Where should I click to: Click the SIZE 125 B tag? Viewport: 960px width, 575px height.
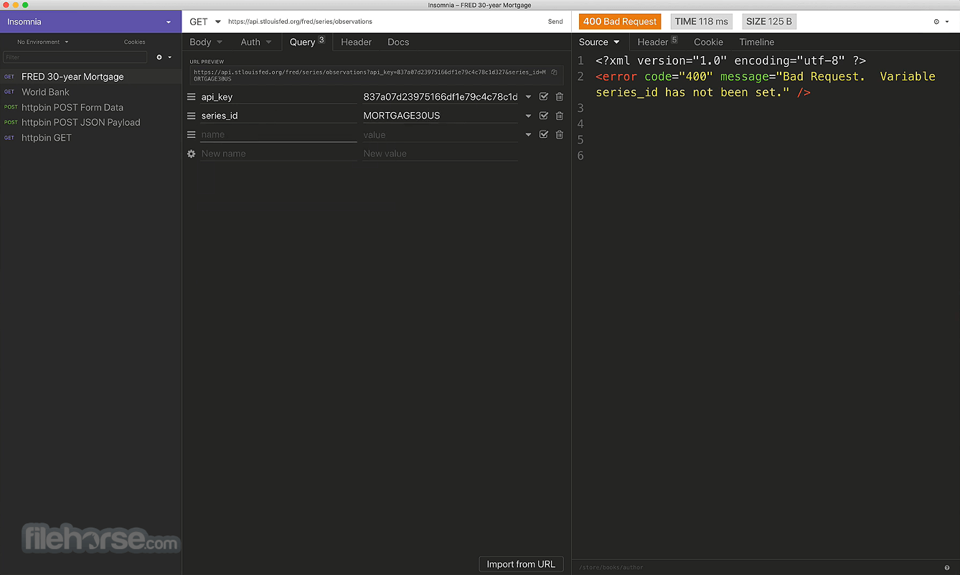pyautogui.click(x=769, y=22)
